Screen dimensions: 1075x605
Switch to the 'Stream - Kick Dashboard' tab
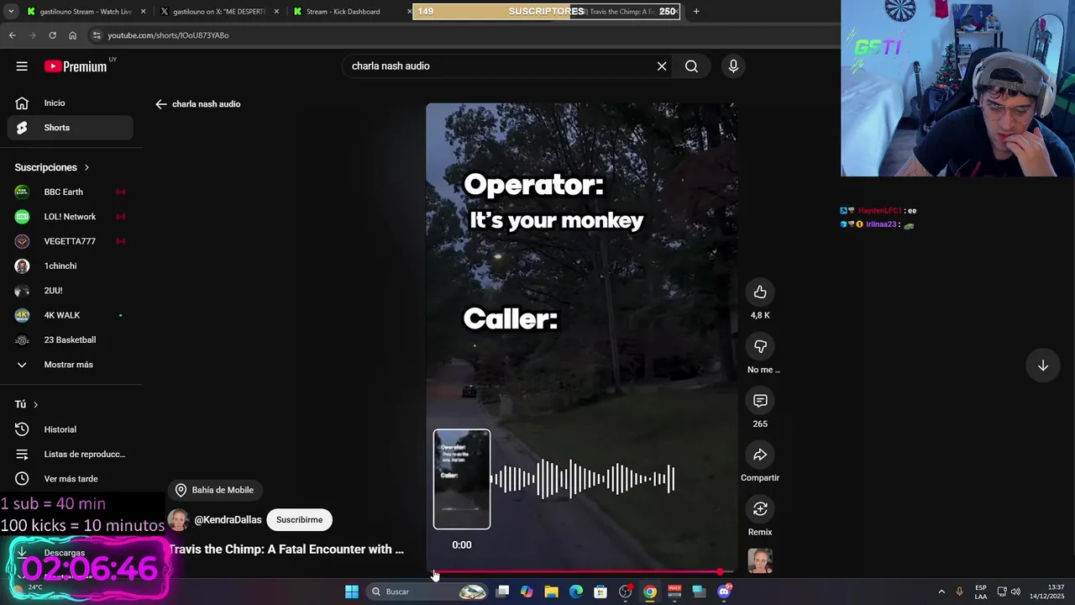pyautogui.click(x=343, y=12)
